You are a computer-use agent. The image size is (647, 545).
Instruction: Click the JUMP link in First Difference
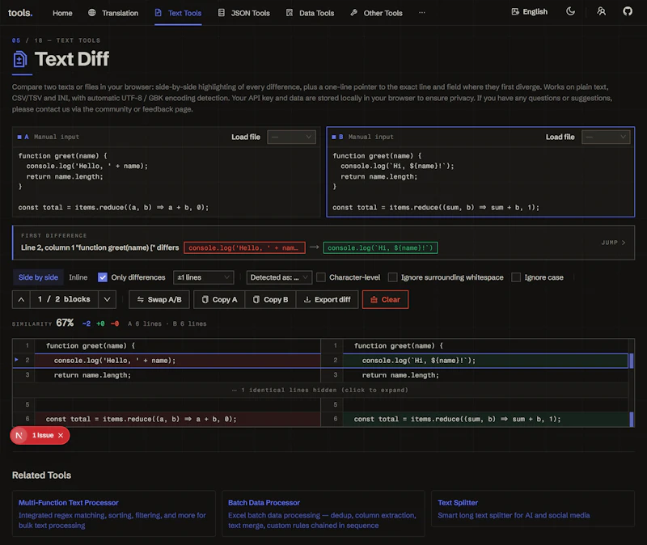(613, 243)
